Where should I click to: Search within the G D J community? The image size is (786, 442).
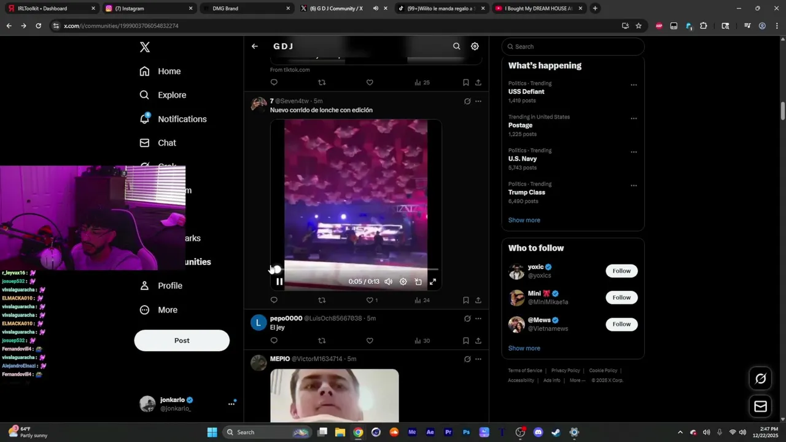pos(456,46)
